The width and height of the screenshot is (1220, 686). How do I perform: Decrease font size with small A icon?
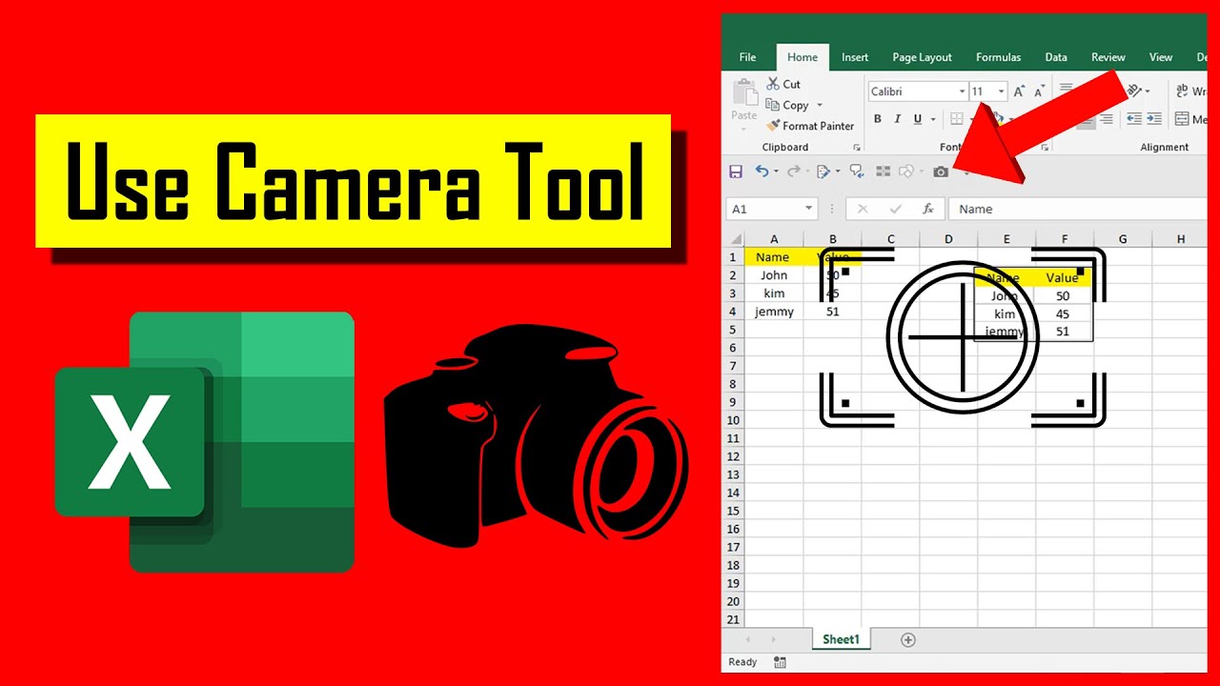tap(1038, 91)
